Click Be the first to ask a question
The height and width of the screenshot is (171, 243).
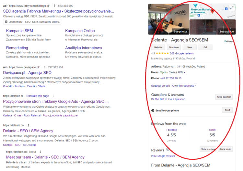point(168,99)
